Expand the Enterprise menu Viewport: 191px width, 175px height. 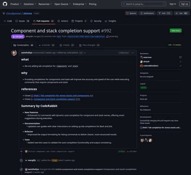[x=80, y=4]
